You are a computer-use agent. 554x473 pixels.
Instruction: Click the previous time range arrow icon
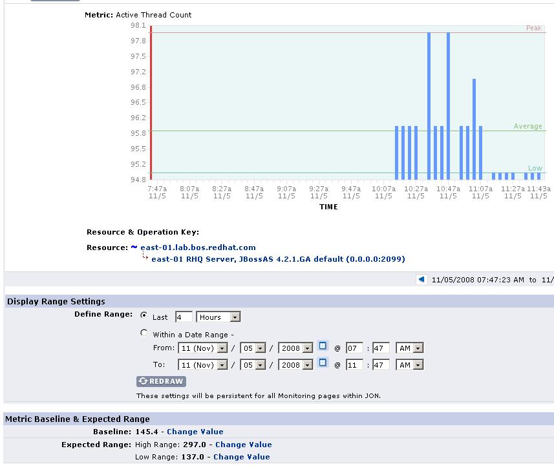421,279
